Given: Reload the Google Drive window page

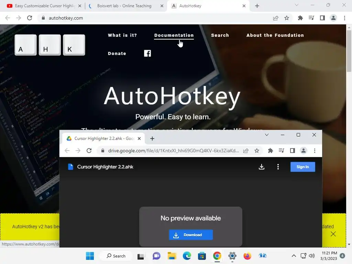Looking at the screenshot, I should point(89,151).
